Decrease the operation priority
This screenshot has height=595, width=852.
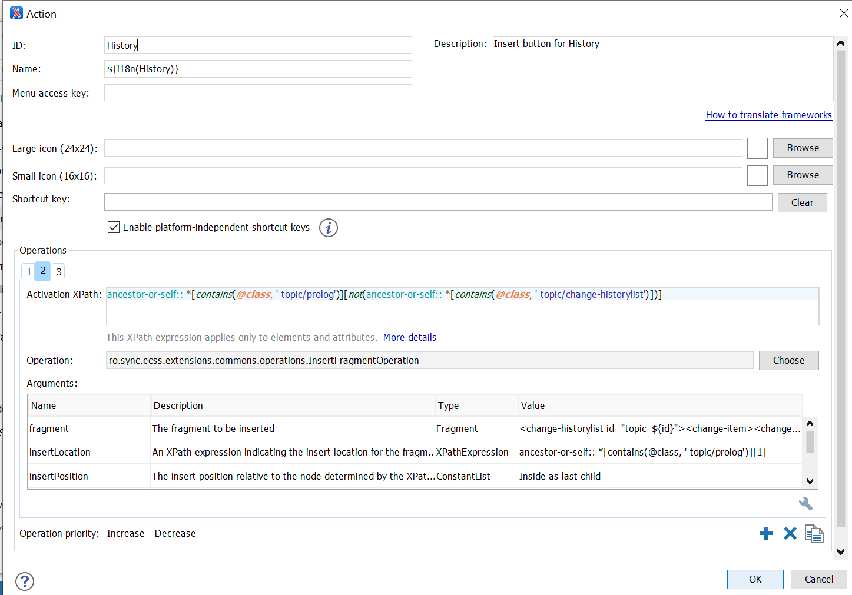[175, 533]
